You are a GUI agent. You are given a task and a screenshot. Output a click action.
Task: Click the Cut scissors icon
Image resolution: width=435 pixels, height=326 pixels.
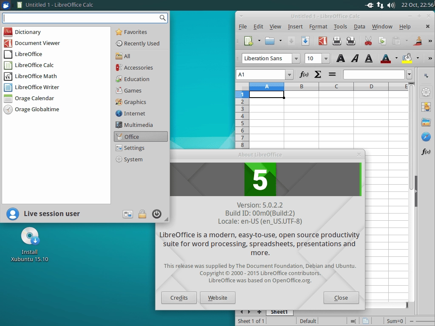(368, 41)
